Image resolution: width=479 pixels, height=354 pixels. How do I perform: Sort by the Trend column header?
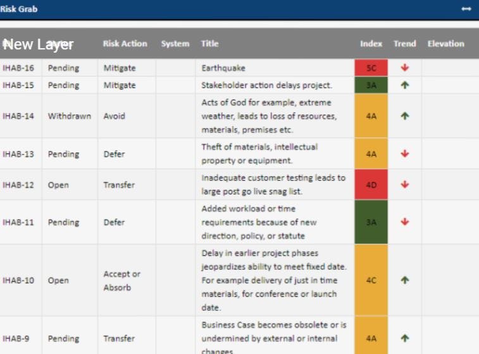405,44
